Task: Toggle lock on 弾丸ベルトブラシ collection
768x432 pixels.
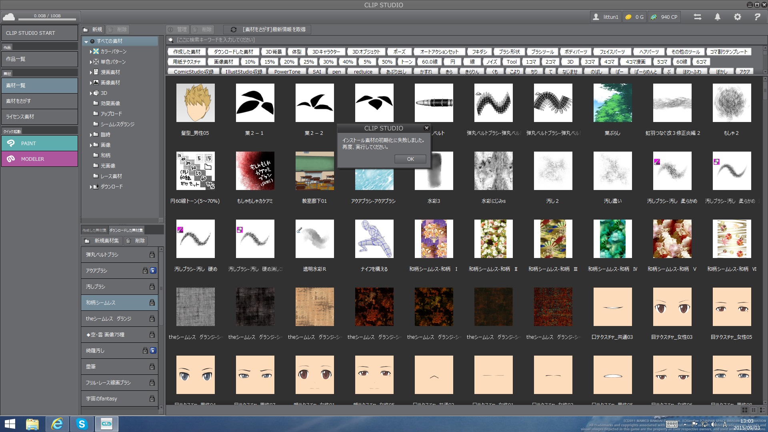Action: click(152, 255)
